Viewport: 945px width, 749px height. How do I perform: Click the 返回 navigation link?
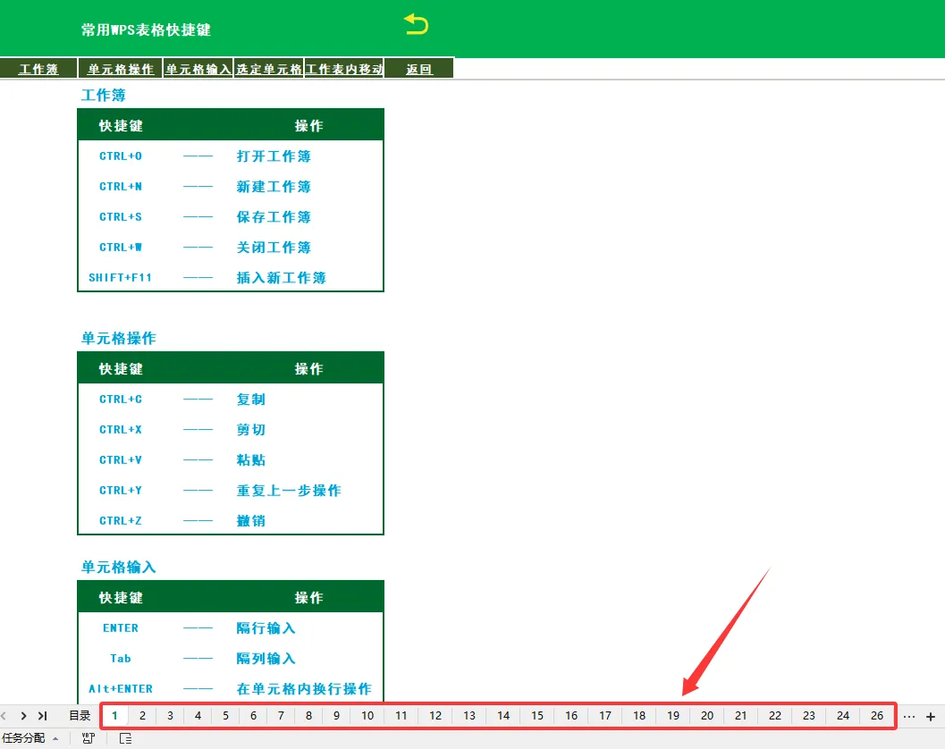[x=419, y=69]
